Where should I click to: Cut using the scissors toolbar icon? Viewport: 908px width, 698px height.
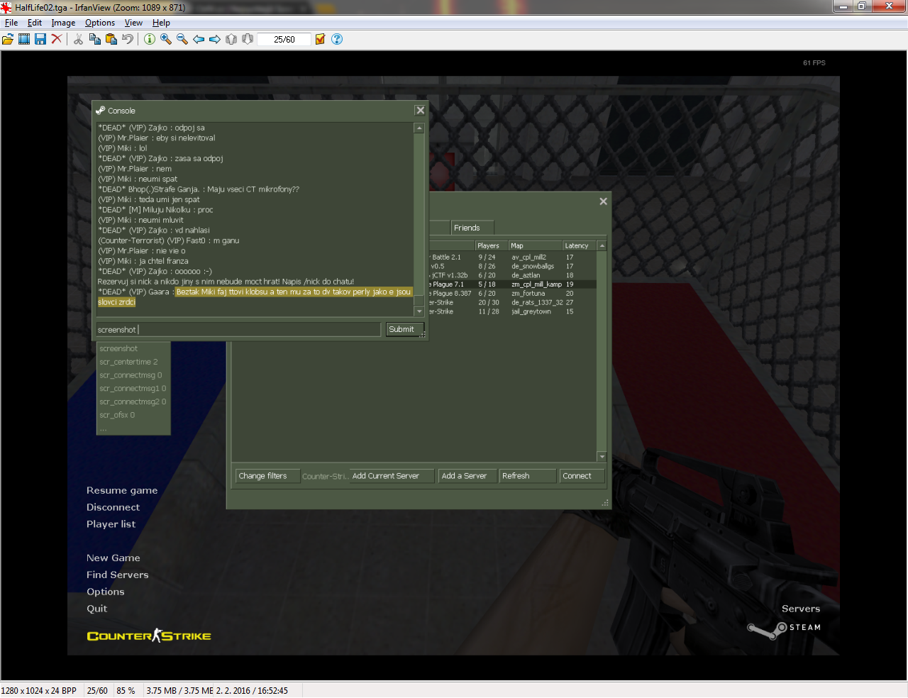point(79,39)
